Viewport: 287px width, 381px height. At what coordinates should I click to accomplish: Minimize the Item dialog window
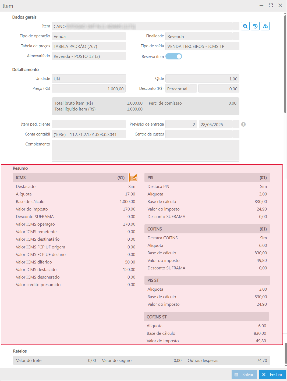(x=261, y=6)
